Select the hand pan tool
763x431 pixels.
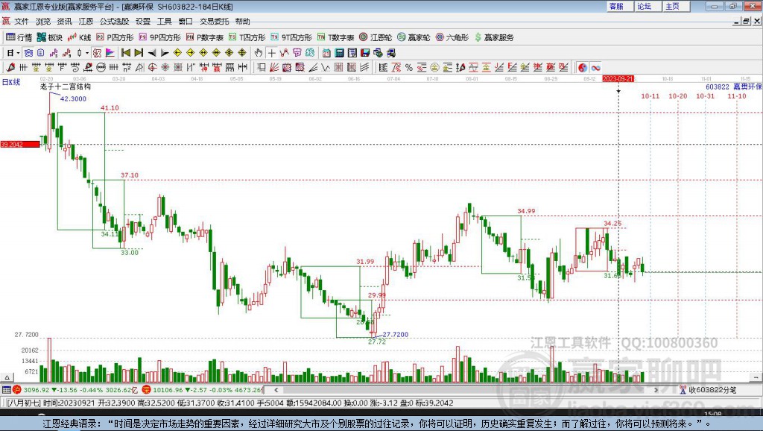pos(259,53)
